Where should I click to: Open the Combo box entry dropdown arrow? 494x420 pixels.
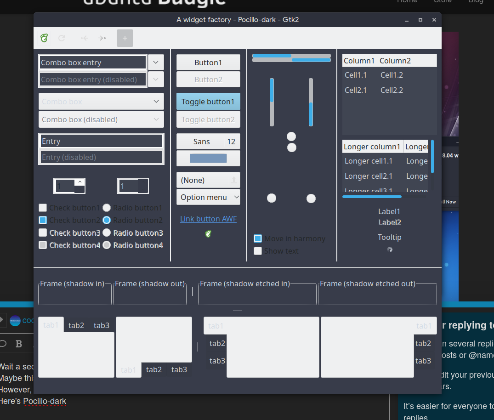click(156, 62)
